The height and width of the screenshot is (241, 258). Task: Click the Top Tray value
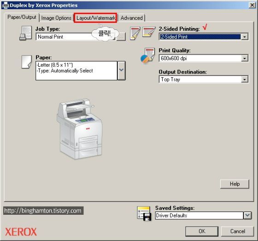click(x=170, y=80)
